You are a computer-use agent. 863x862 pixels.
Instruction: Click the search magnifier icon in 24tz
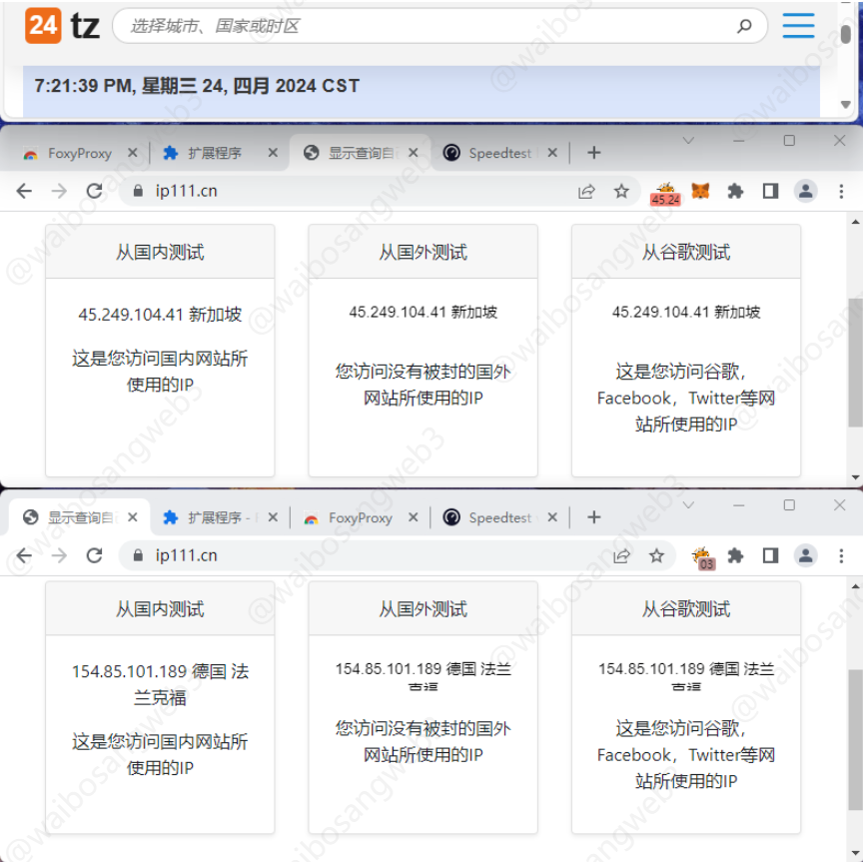[x=744, y=25]
